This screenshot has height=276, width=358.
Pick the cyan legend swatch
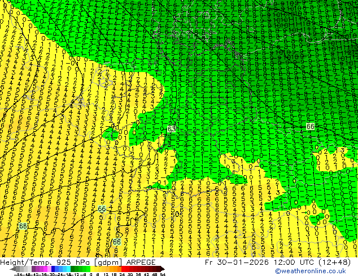(68, 269)
